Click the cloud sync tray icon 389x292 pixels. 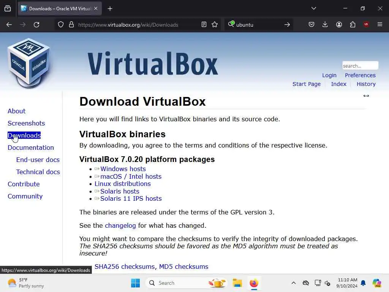[306, 283]
